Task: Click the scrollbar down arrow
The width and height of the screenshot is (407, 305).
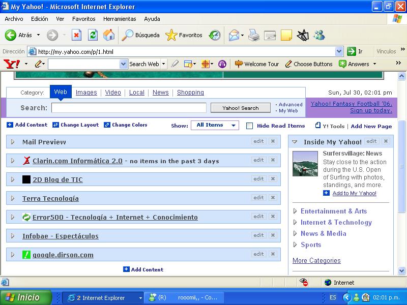Action: tap(401, 271)
